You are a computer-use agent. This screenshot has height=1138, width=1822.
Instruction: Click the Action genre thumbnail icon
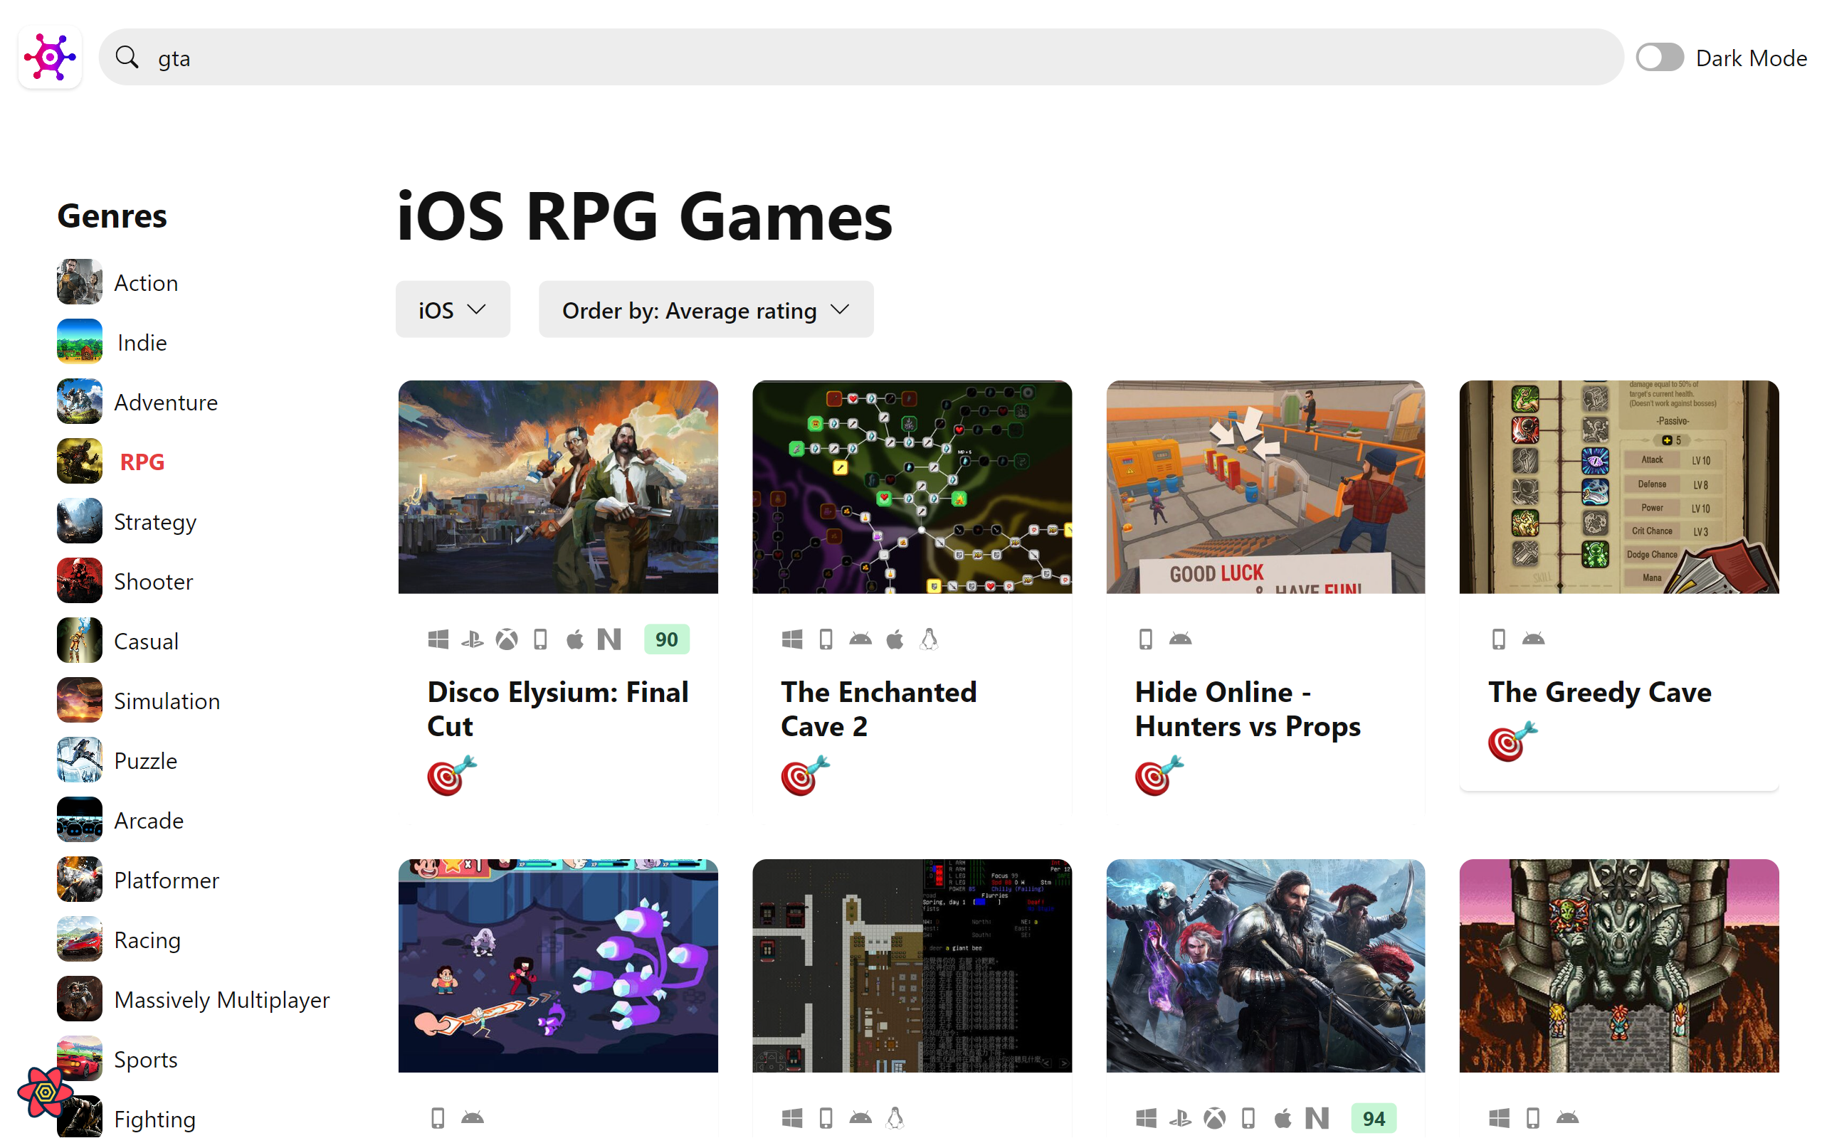(79, 282)
